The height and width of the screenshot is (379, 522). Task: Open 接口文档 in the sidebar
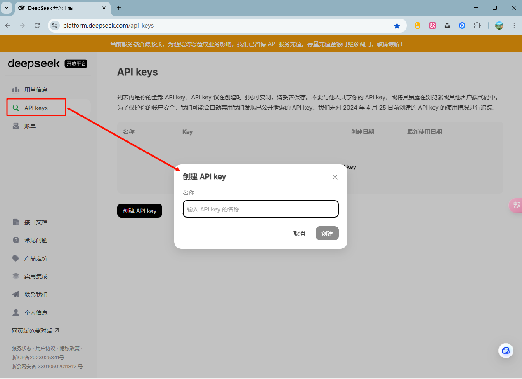tap(49, 222)
